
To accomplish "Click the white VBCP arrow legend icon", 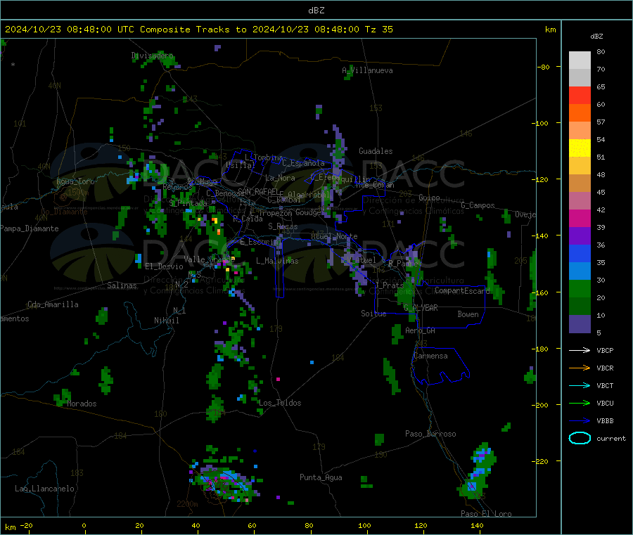I will [580, 350].
